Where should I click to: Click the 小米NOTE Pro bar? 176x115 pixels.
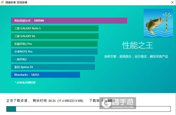coord(54,52)
